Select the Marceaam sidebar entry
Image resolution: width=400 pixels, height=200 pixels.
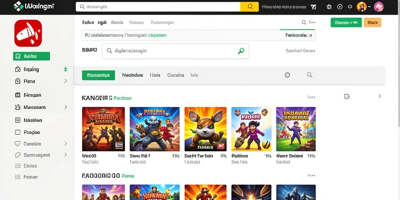point(35,107)
